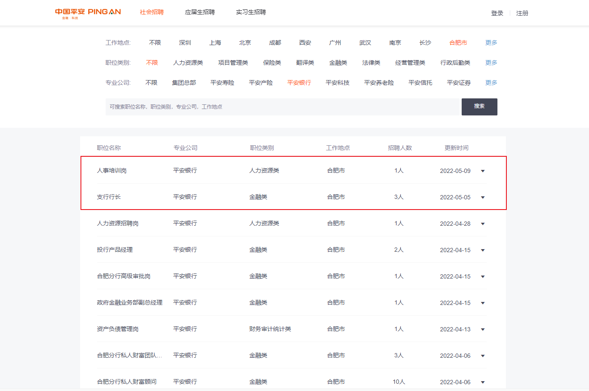Switch to 社会招聘 tab

[152, 12]
